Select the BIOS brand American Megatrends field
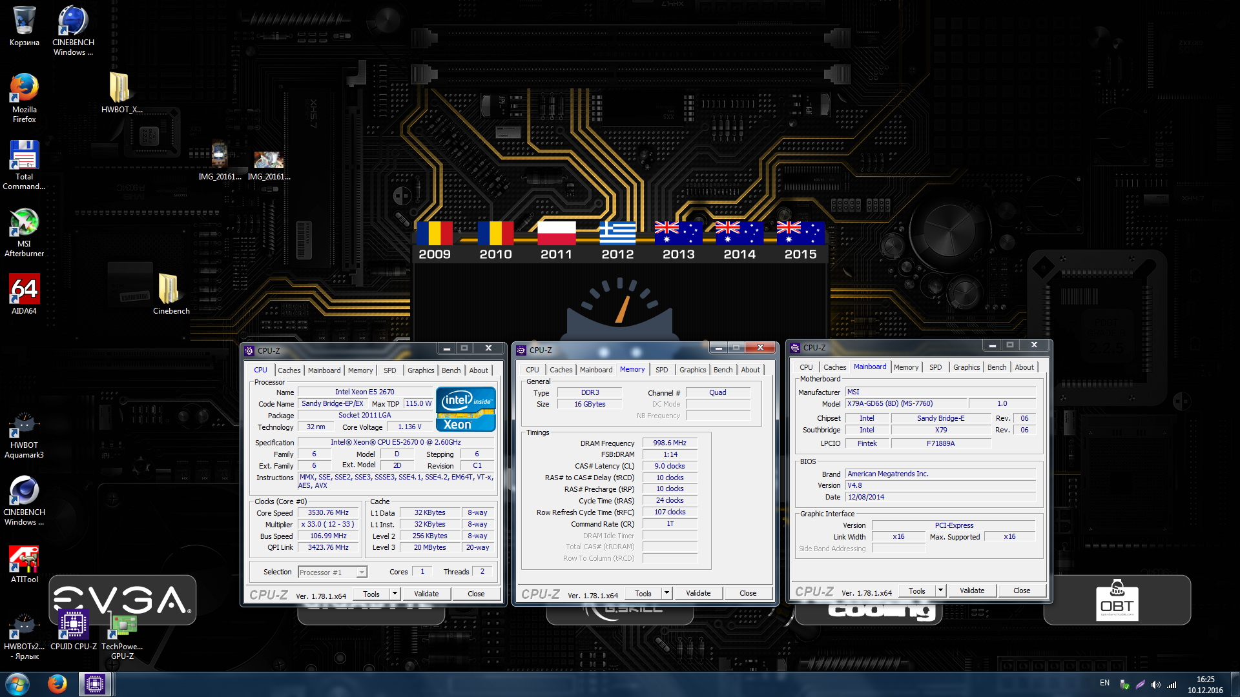 (x=940, y=474)
